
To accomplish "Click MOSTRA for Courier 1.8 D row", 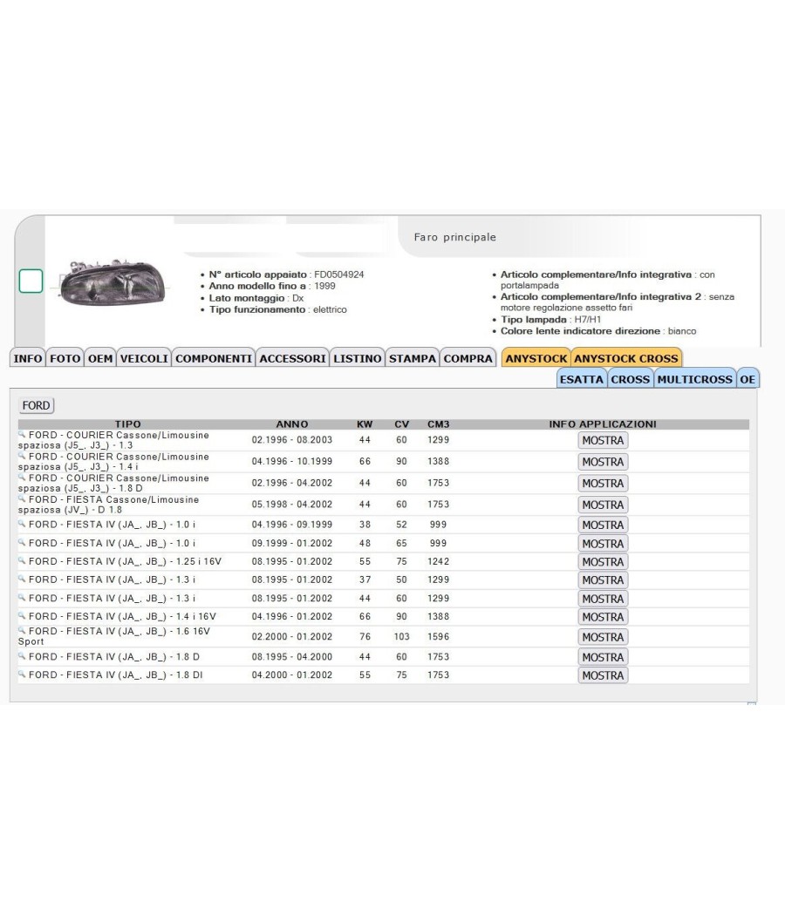I will (x=603, y=484).
